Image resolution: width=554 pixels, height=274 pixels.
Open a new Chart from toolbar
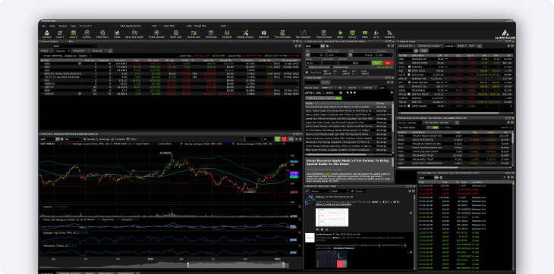[117, 34]
